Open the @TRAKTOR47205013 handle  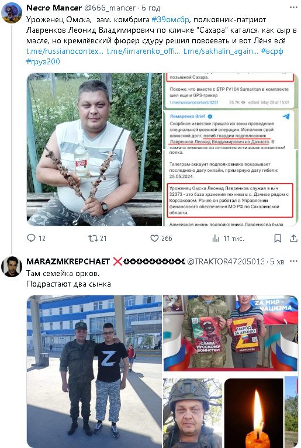point(226,261)
